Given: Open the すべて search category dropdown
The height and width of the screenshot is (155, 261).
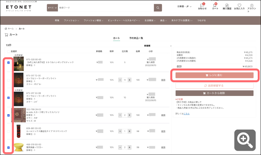Looking at the screenshot, I should coord(52,8).
